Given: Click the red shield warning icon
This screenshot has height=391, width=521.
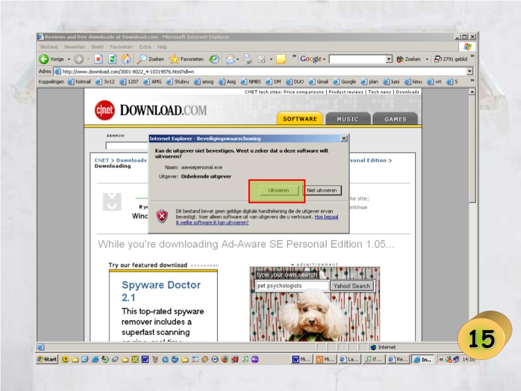Looking at the screenshot, I should click(162, 216).
